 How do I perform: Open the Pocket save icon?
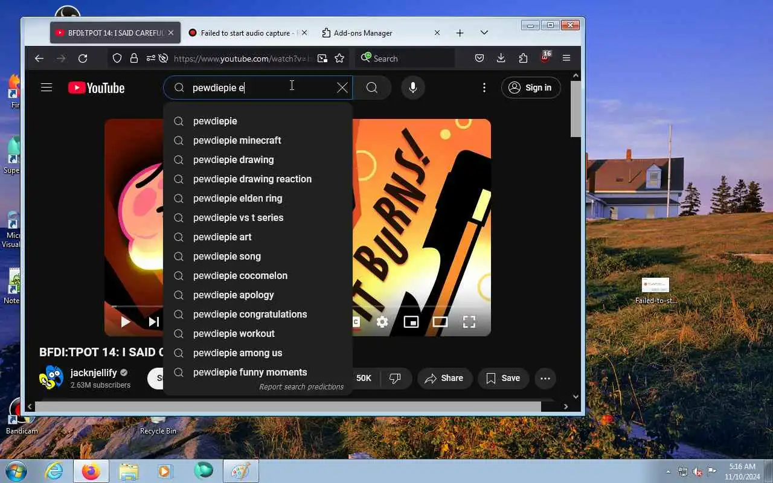[480, 59]
